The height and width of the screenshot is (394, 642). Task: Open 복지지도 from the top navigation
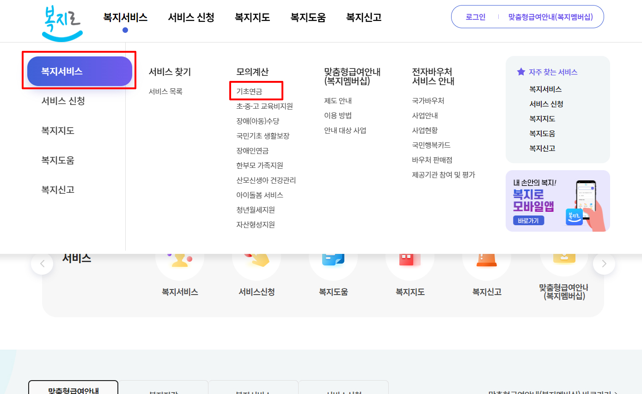pyautogui.click(x=252, y=17)
